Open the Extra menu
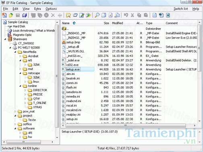The image size is (203, 152). tap(37, 9)
